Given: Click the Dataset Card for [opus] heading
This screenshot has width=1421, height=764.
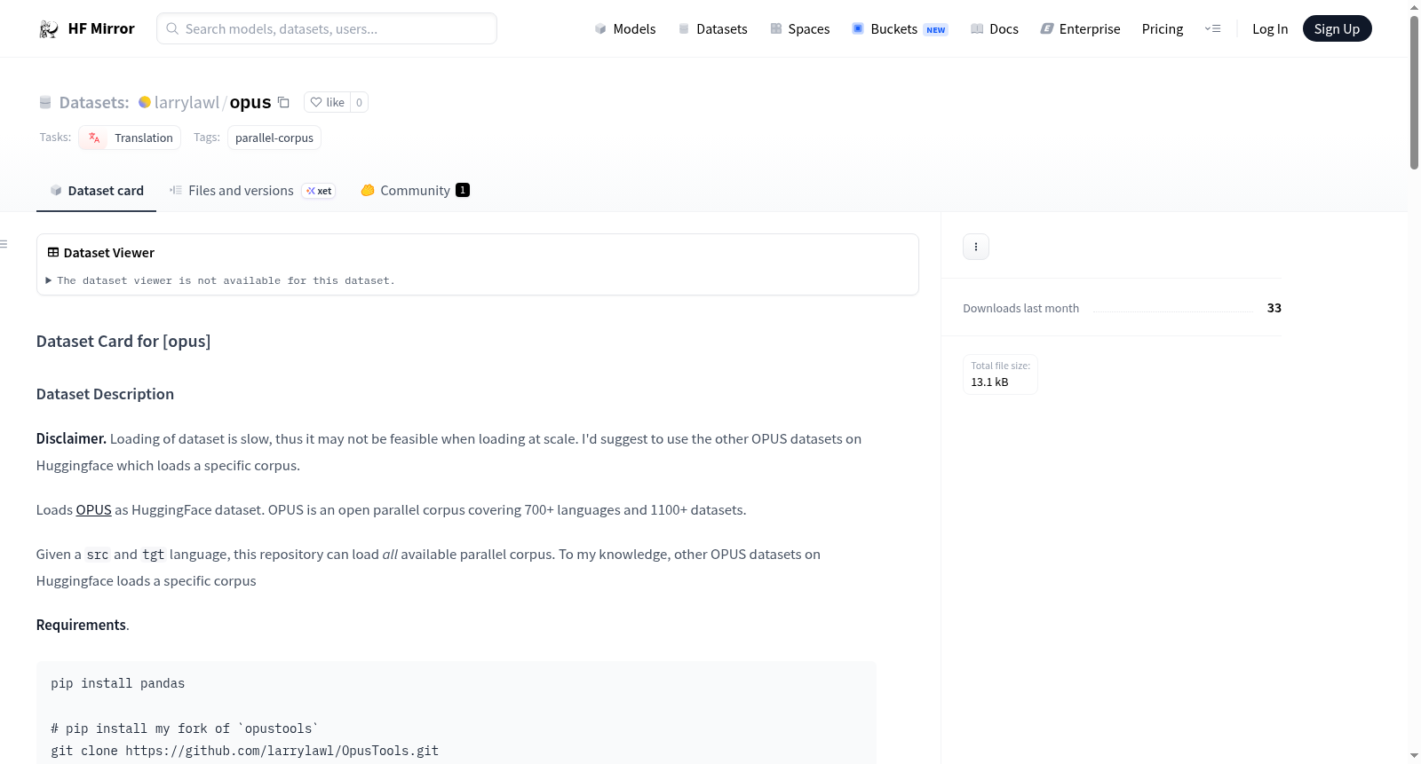Looking at the screenshot, I should click(123, 342).
